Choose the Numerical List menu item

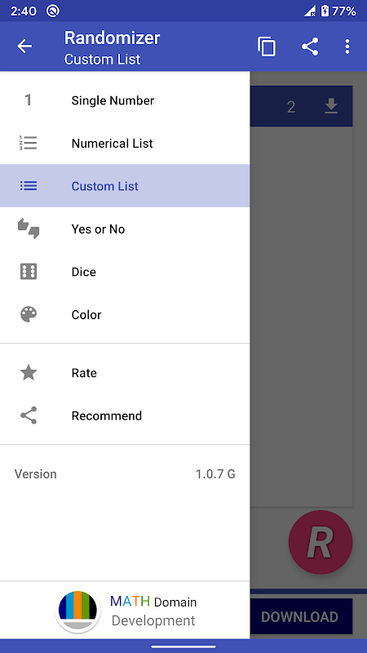(125, 144)
